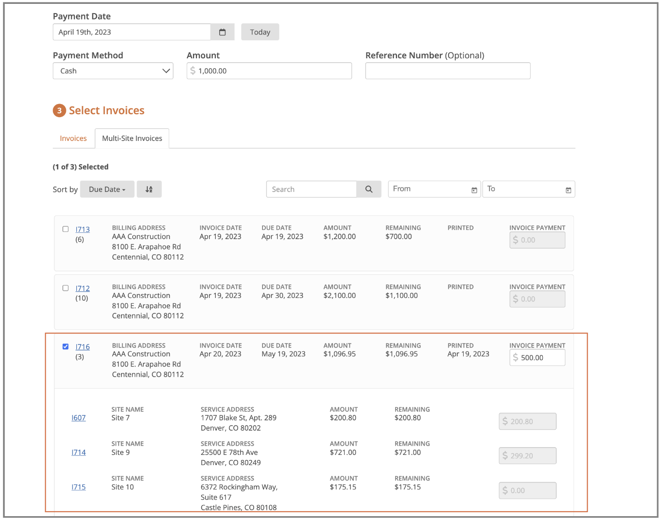Click the I716 amount $1,096.95
The width and height of the screenshot is (662, 522).
(x=340, y=354)
